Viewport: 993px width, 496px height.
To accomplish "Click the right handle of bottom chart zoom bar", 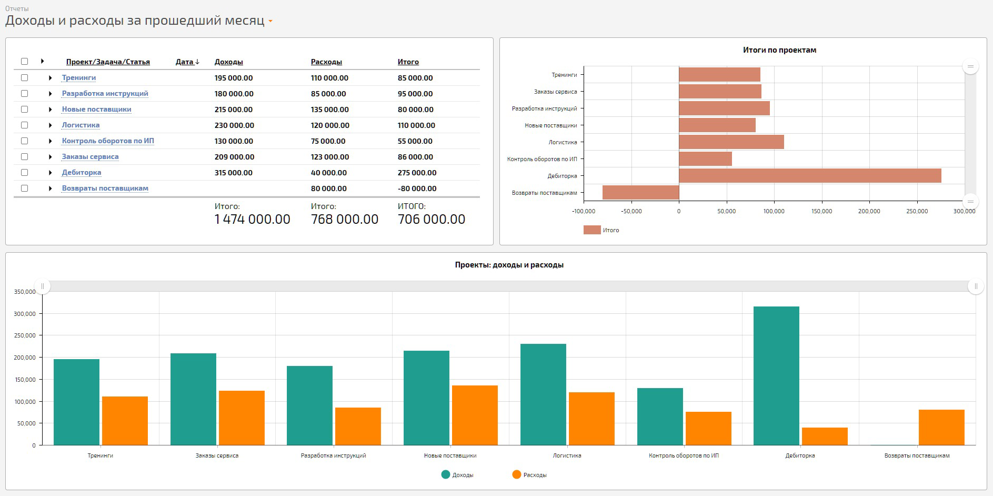I will click(976, 286).
